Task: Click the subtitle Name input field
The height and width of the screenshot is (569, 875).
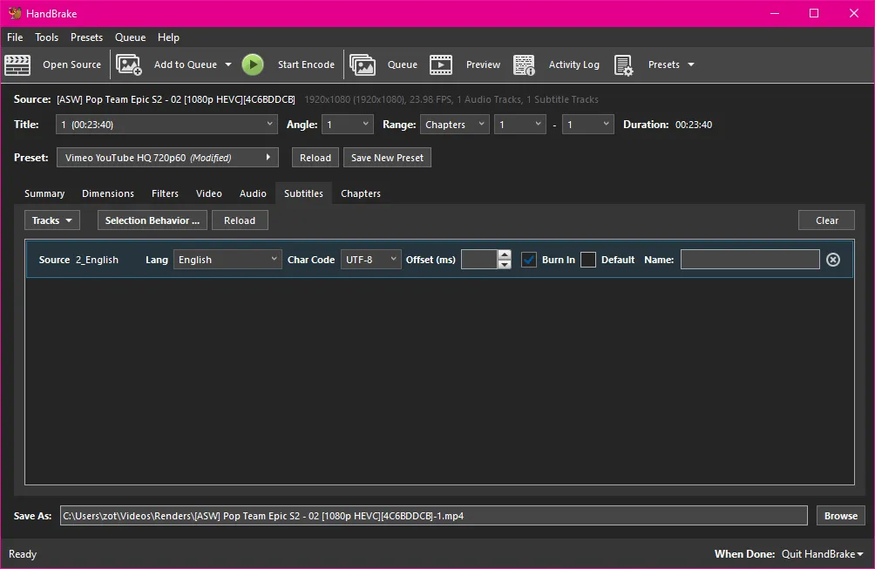Action: coord(750,259)
